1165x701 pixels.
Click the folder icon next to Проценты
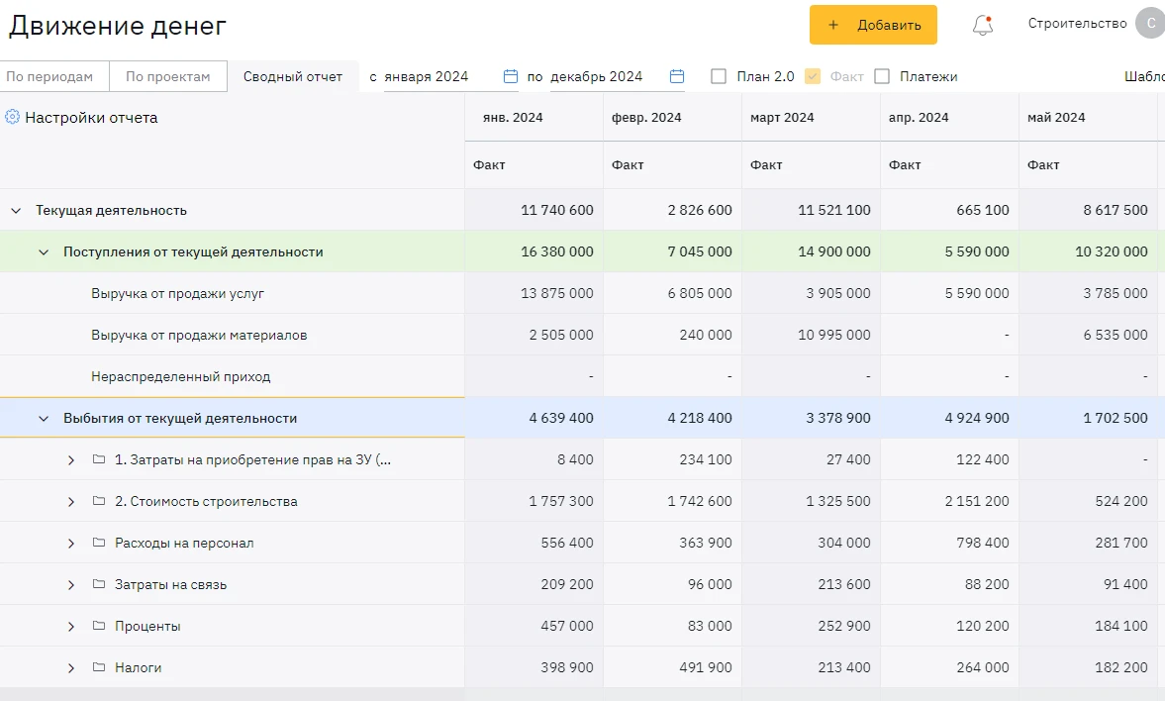pos(99,625)
